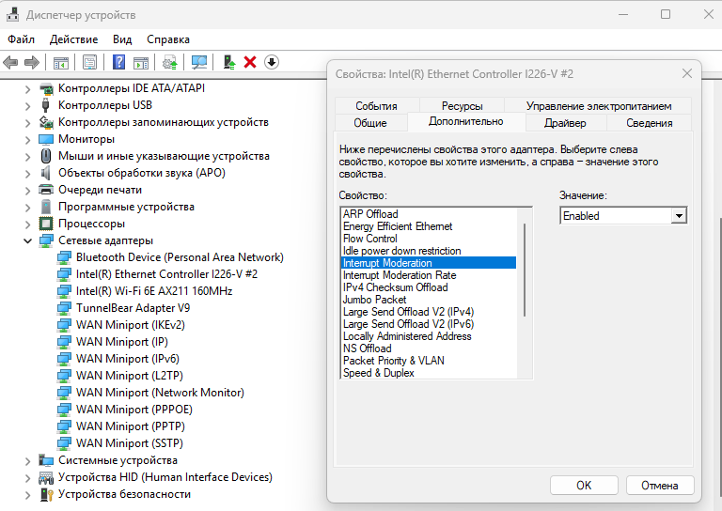Open the Вид menu
Viewport: 722px width, 511px height.
[122, 39]
